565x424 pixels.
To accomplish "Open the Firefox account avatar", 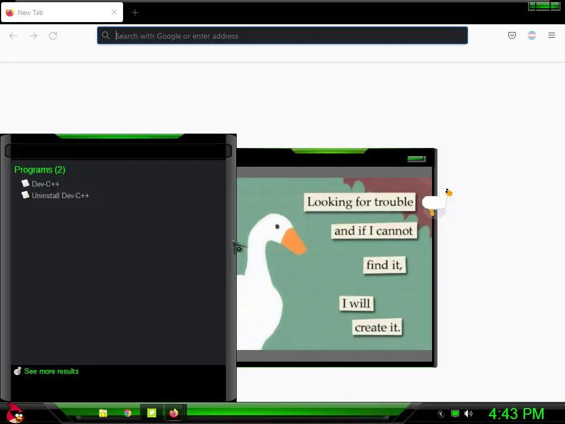I will [531, 35].
